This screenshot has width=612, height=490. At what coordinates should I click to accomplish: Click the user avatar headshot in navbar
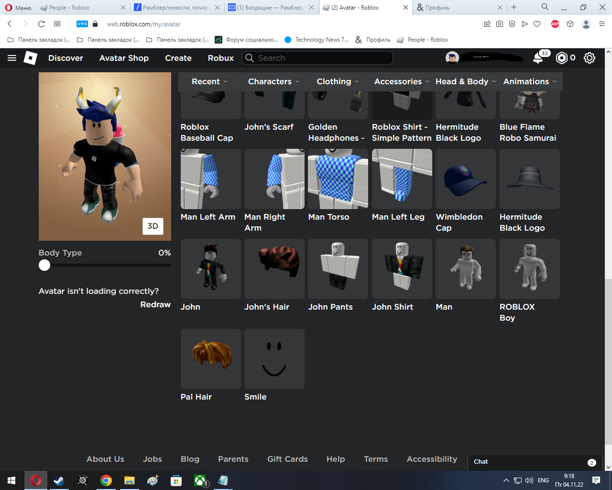click(x=452, y=58)
